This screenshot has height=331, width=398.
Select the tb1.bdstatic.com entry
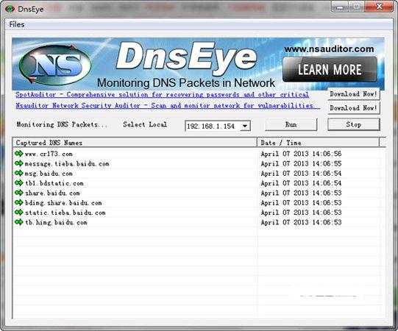point(54,183)
